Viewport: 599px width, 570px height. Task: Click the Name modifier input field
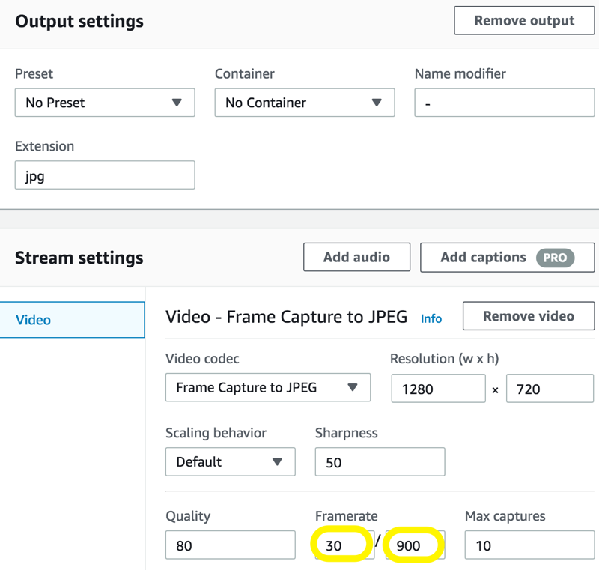click(504, 103)
